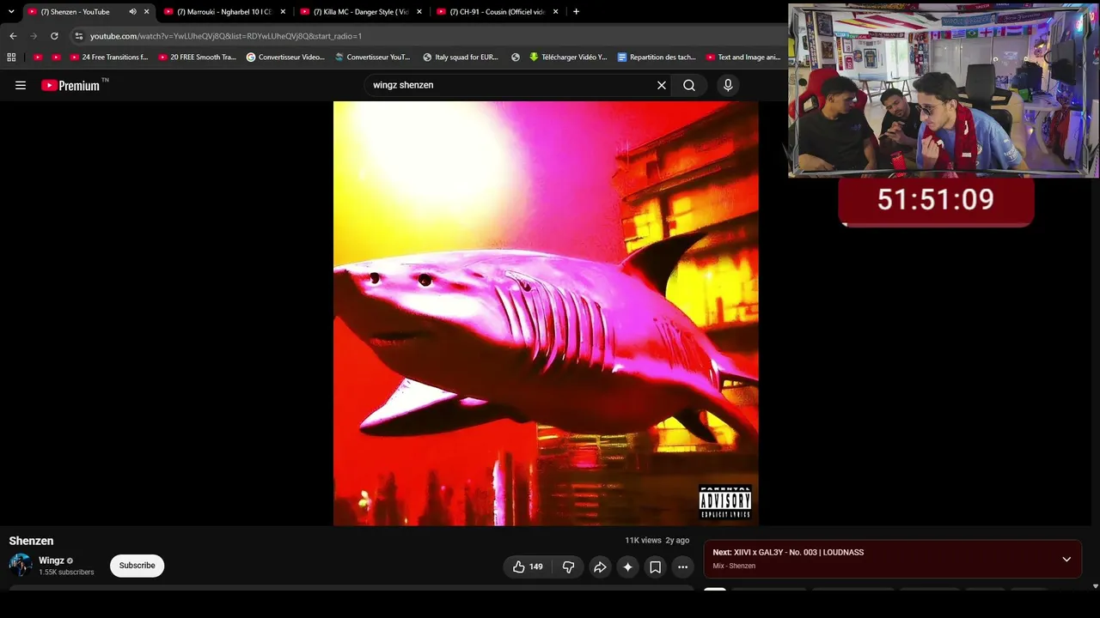This screenshot has height=618, width=1100.
Task: Click the 11K views text
Action: [643, 541]
